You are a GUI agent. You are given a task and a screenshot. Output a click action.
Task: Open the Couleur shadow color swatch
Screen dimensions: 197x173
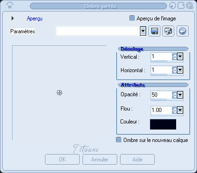coord(163,124)
